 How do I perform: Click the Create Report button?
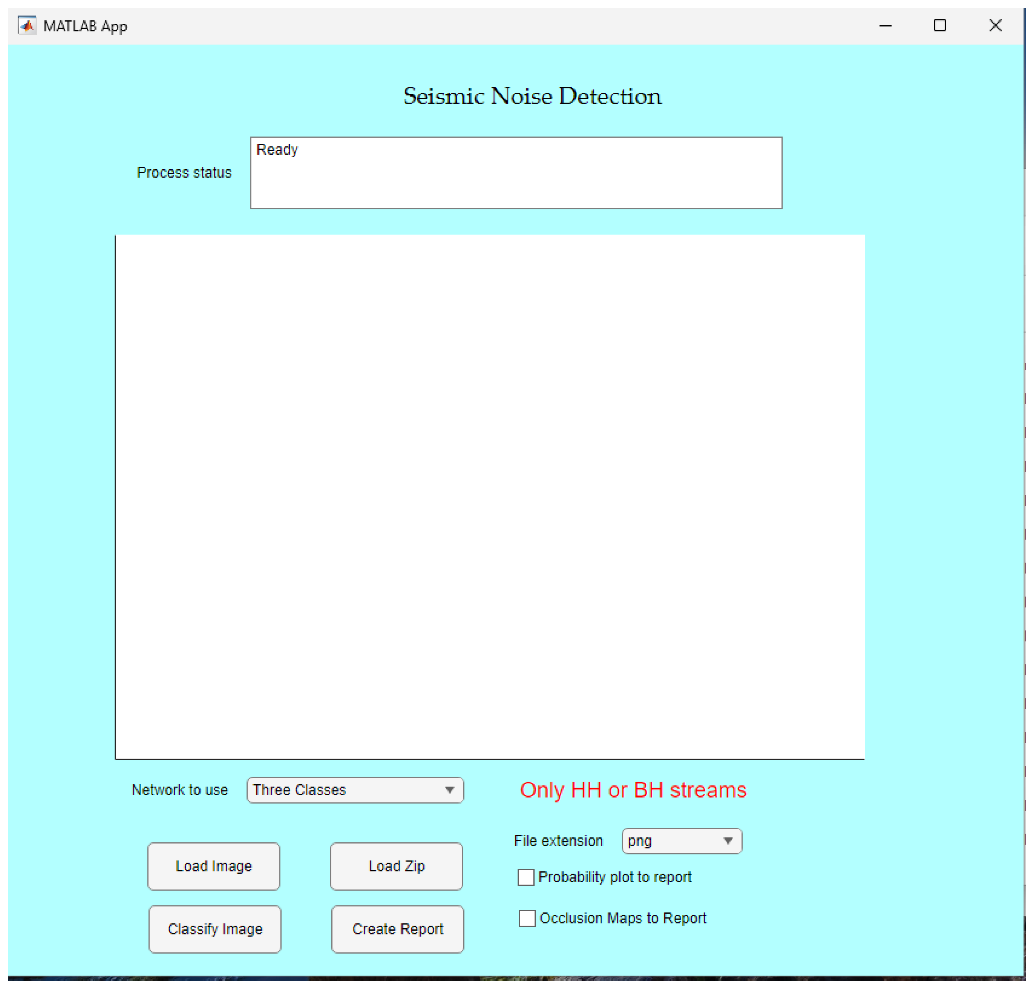(x=398, y=930)
